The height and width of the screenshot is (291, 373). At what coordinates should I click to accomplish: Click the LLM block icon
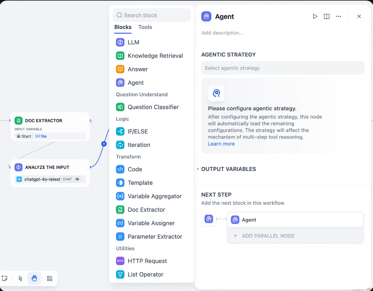pyautogui.click(x=120, y=42)
